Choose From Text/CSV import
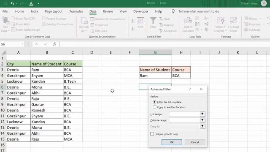 (24, 19)
